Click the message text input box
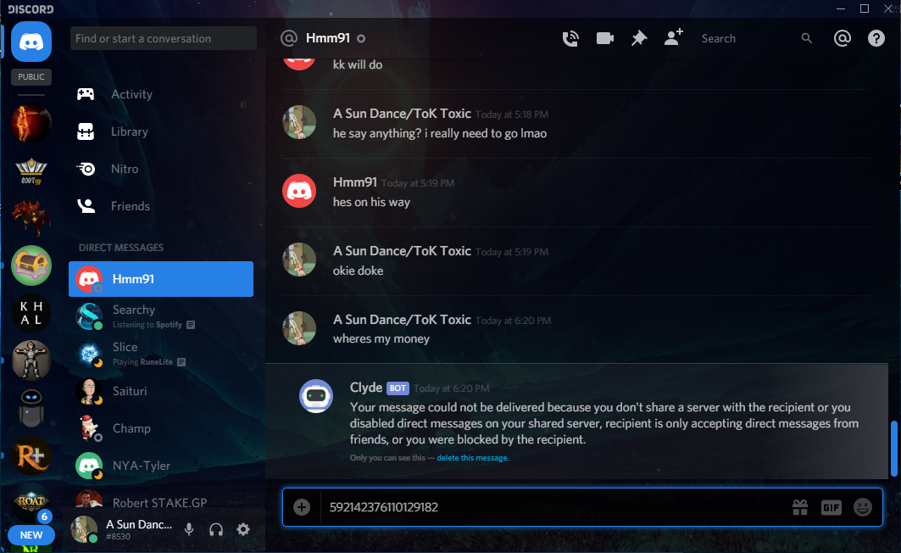This screenshot has height=553, width=901. tap(552, 507)
